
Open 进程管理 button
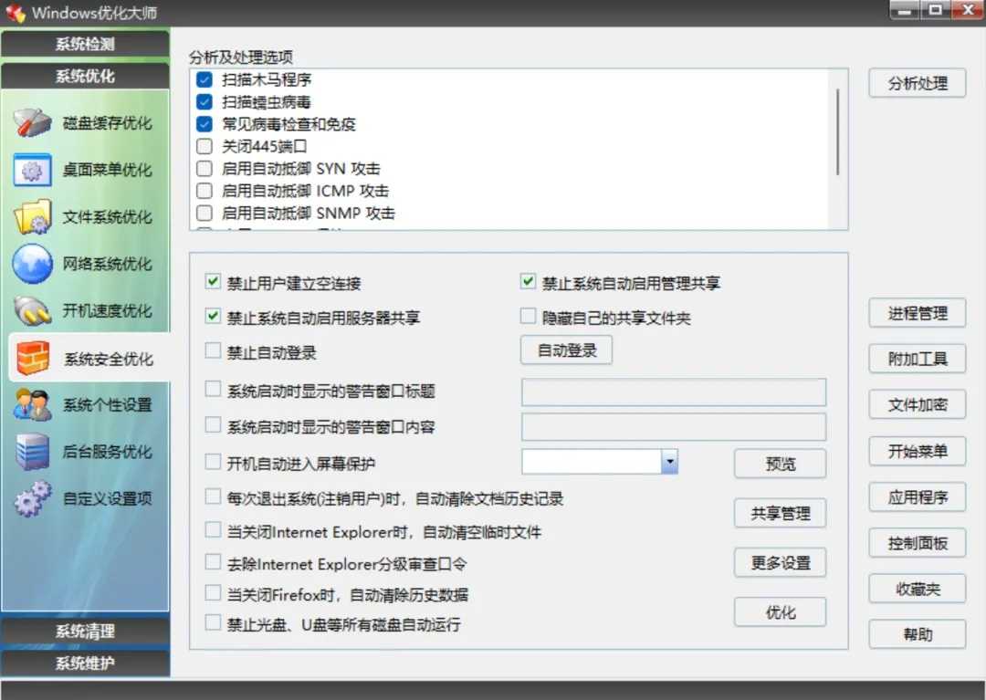[918, 313]
